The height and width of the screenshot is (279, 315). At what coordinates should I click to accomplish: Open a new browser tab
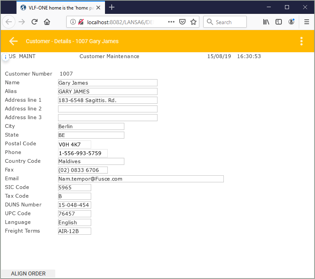click(x=112, y=7)
